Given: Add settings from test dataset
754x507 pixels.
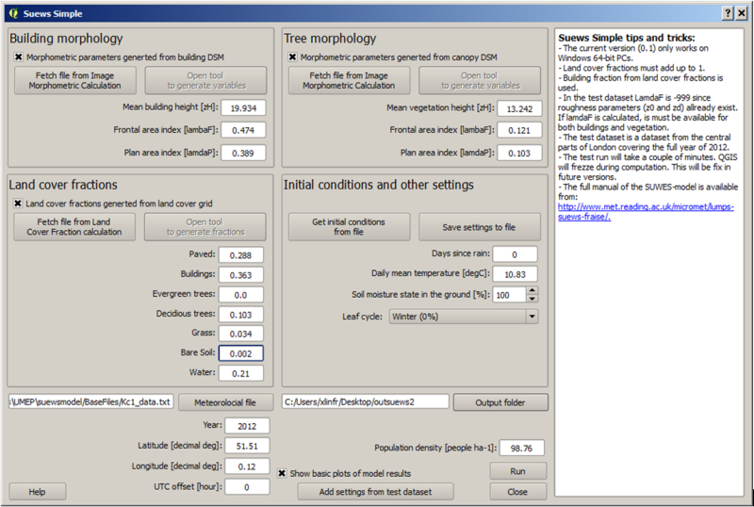Looking at the screenshot, I should [375, 492].
